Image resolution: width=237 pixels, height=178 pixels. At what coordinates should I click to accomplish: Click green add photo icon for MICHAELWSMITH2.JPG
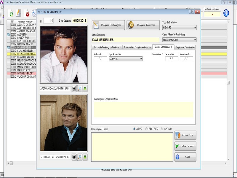point(85,157)
